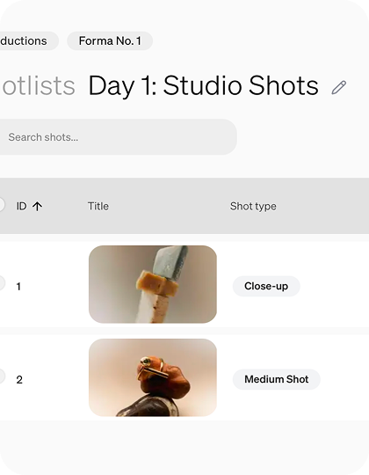The image size is (369, 475).
Task: Click the Shot type column header
Action: pos(253,207)
